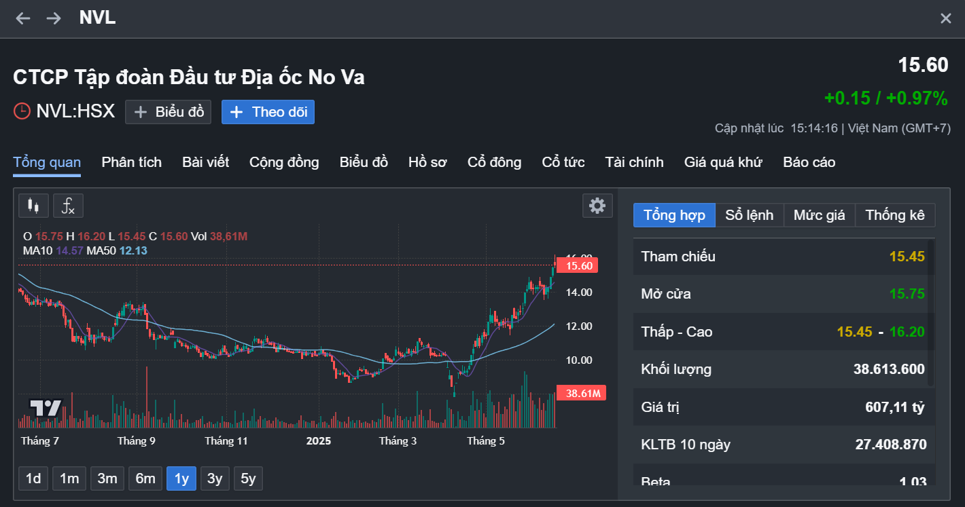
Task: Open the Tài chính tab
Action: 634,162
